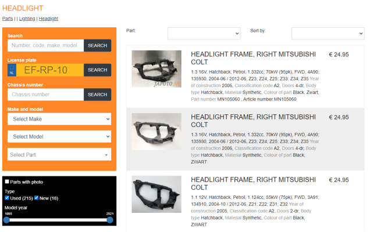Uncheck the Used (215) type filter

click(7, 198)
